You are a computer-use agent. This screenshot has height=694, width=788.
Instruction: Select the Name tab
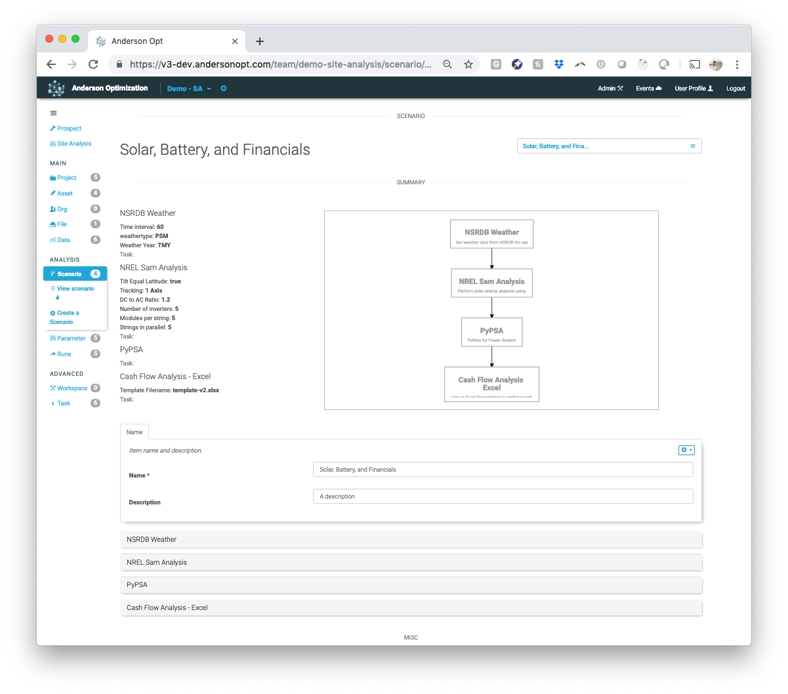(x=135, y=432)
